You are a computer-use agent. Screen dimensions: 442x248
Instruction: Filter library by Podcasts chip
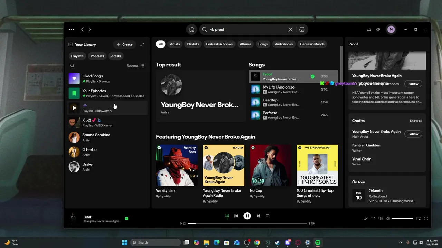[97, 56]
